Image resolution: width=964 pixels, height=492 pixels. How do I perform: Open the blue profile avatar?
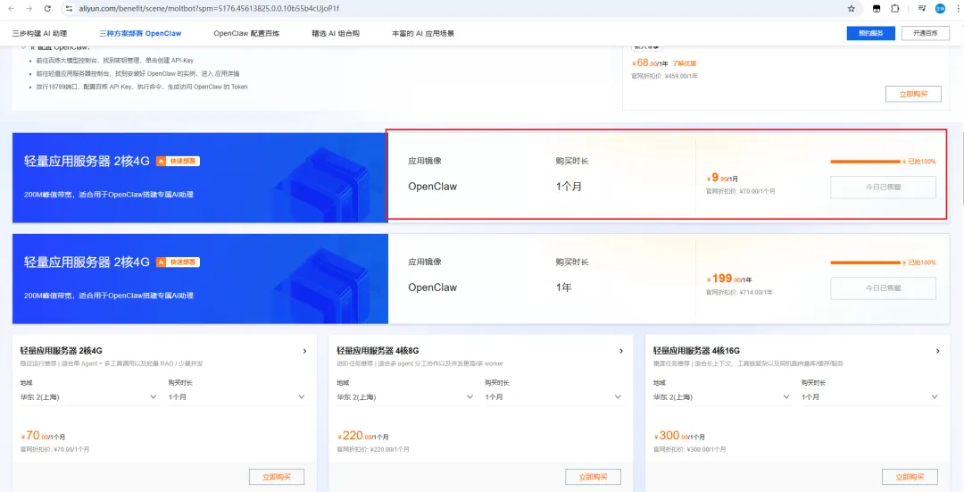tap(940, 9)
